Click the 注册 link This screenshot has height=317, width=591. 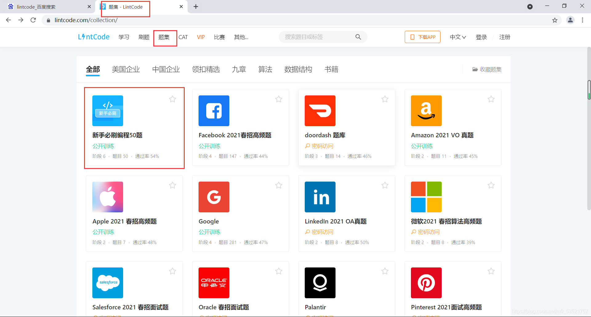(505, 37)
